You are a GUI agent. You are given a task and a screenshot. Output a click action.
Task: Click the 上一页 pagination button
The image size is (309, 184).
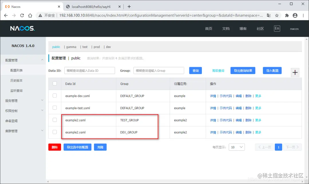point(264,147)
